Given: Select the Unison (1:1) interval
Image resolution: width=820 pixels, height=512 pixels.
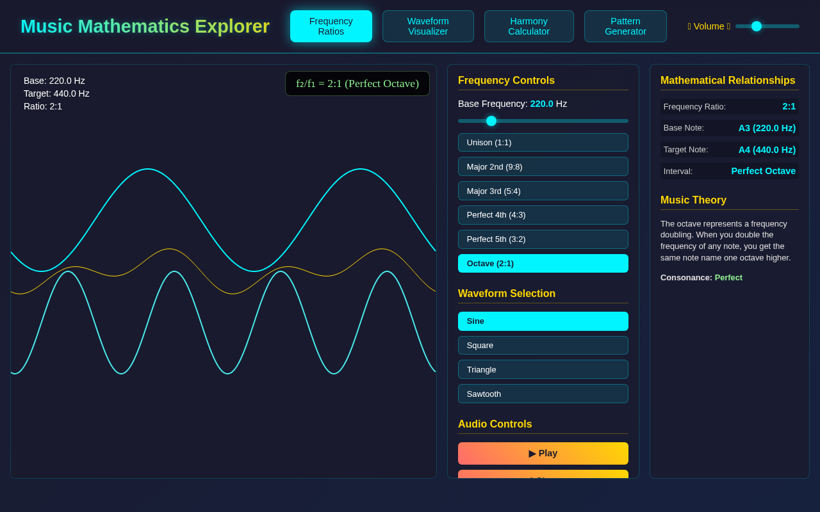Looking at the screenshot, I should (x=543, y=142).
